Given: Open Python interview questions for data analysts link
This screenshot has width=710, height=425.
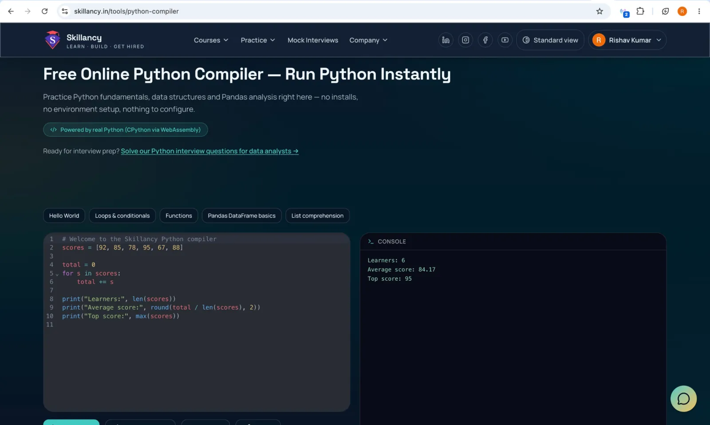Looking at the screenshot, I should click(x=209, y=151).
